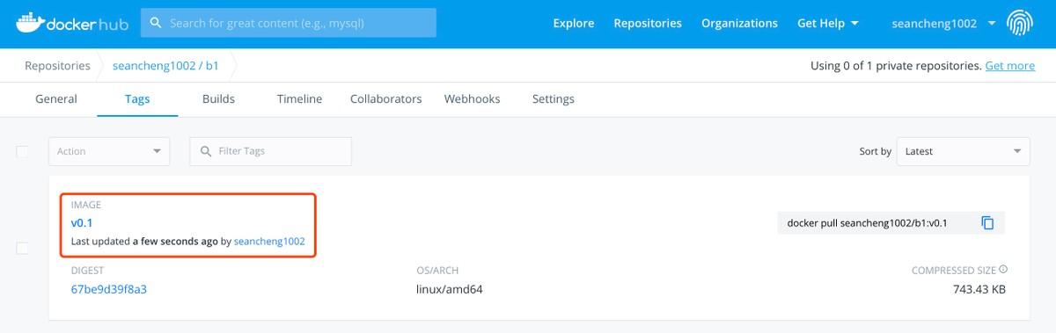This screenshot has width=1056, height=333.
Task: Open digest 67be9d39f8a3 link
Action: point(108,288)
